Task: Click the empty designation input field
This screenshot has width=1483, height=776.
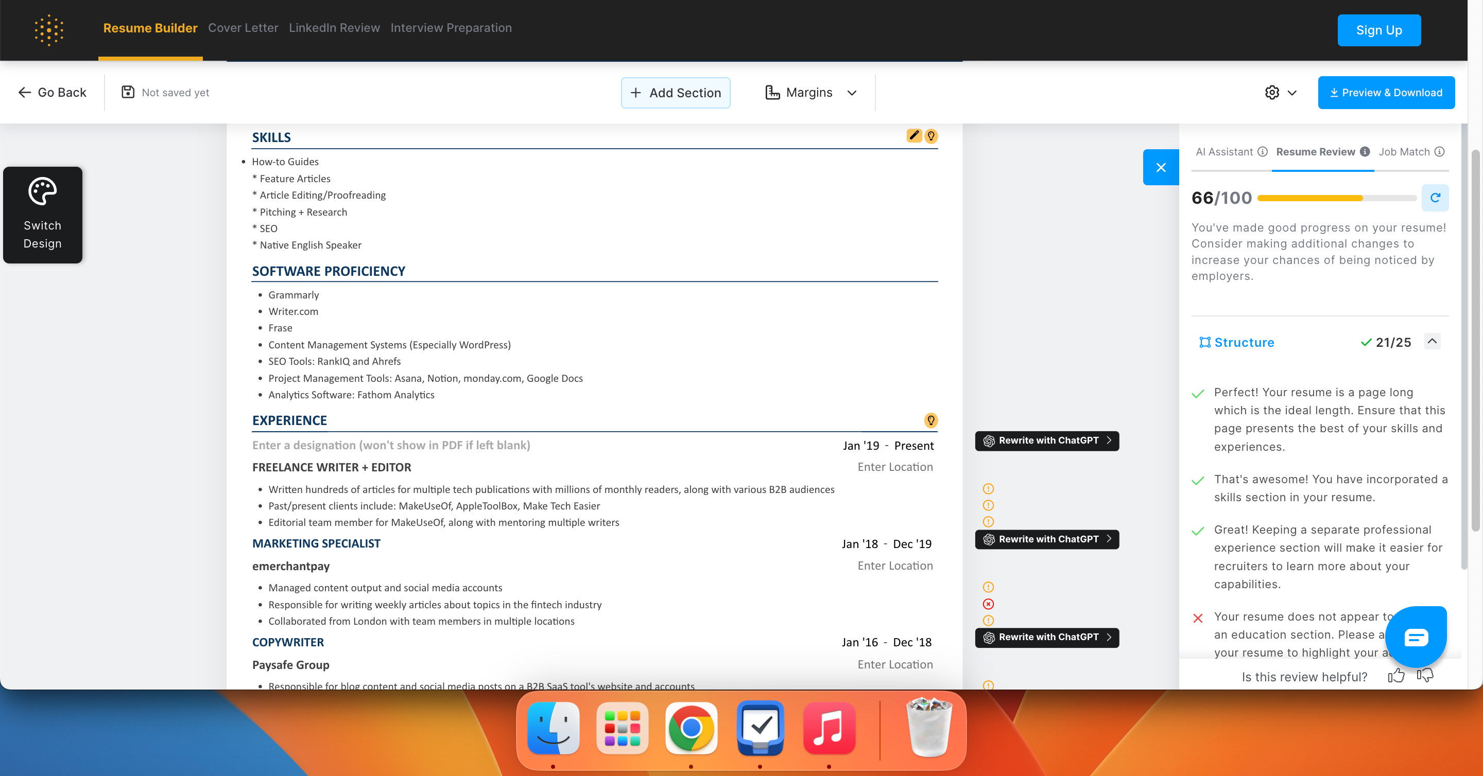Action: (x=391, y=445)
